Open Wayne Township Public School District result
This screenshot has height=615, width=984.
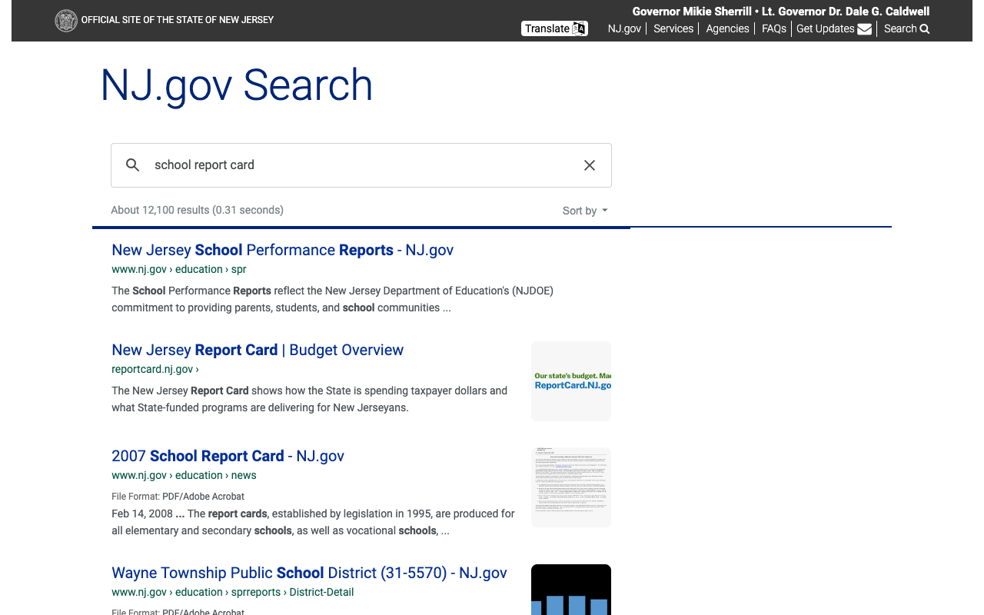pos(309,573)
